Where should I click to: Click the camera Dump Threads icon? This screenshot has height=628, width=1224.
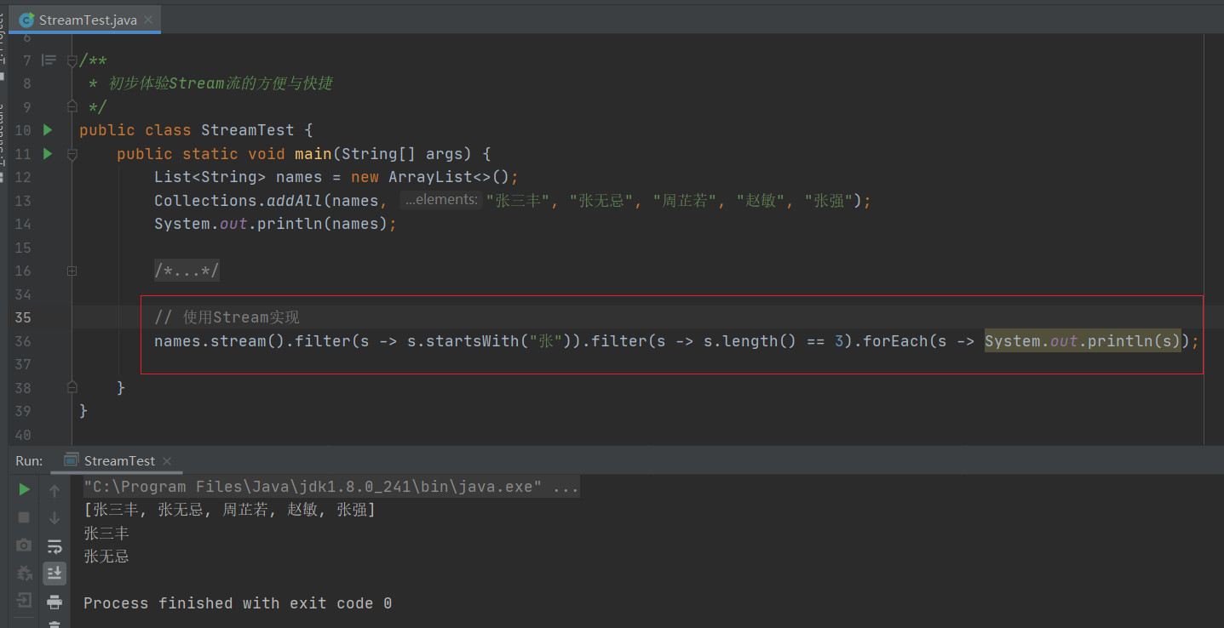pyautogui.click(x=24, y=545)
